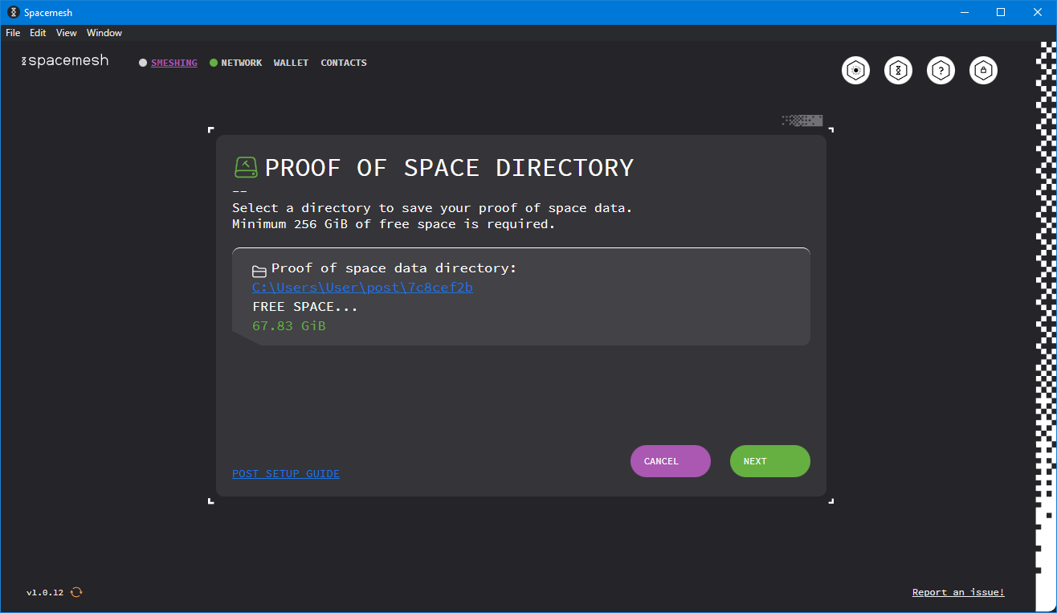Click the 67.83 GiB free space value
This screenshot has width=1057, height=613.
289,326
